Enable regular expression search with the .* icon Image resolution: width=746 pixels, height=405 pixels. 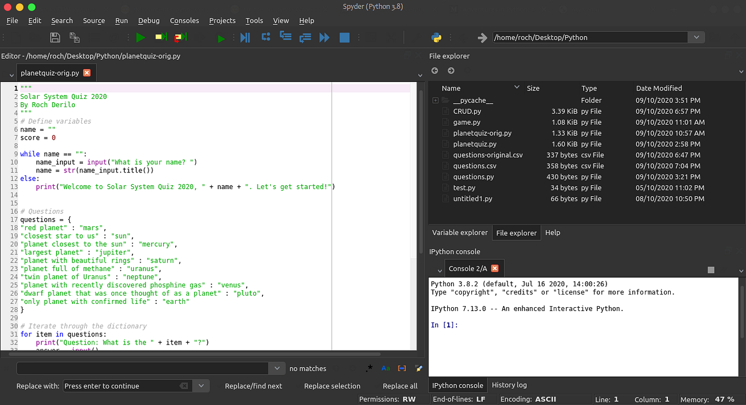coord(370,368)
